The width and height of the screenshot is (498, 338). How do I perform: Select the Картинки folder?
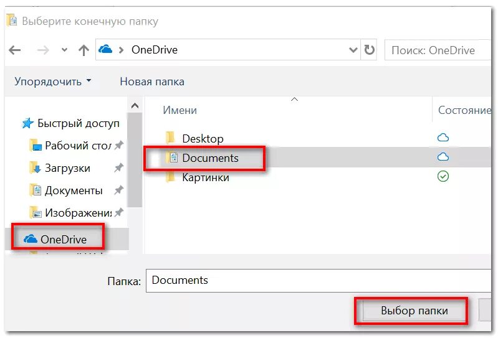coord(206,177)
